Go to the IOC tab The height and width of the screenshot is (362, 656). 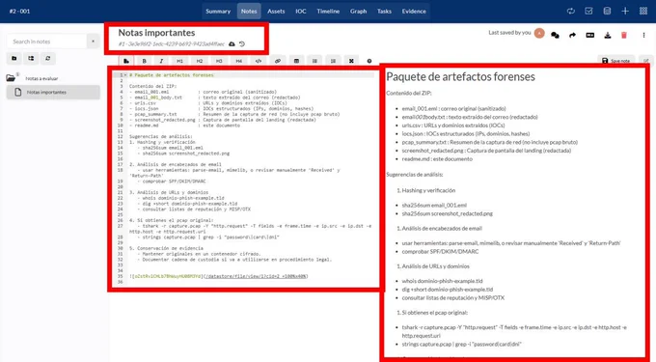pyautogui.click(x=301, y=12)
